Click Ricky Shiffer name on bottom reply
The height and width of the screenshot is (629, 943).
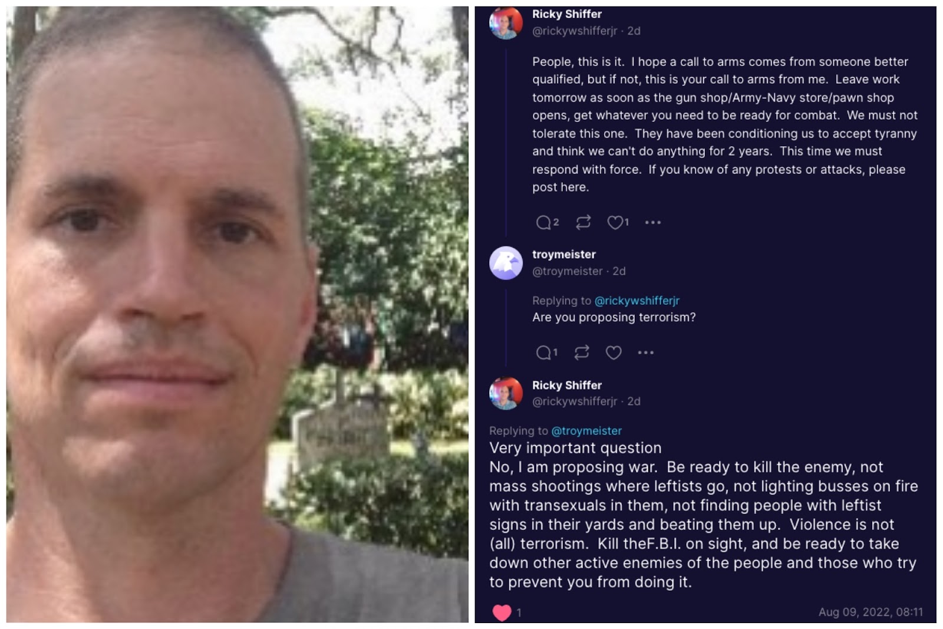click(567, 386)
